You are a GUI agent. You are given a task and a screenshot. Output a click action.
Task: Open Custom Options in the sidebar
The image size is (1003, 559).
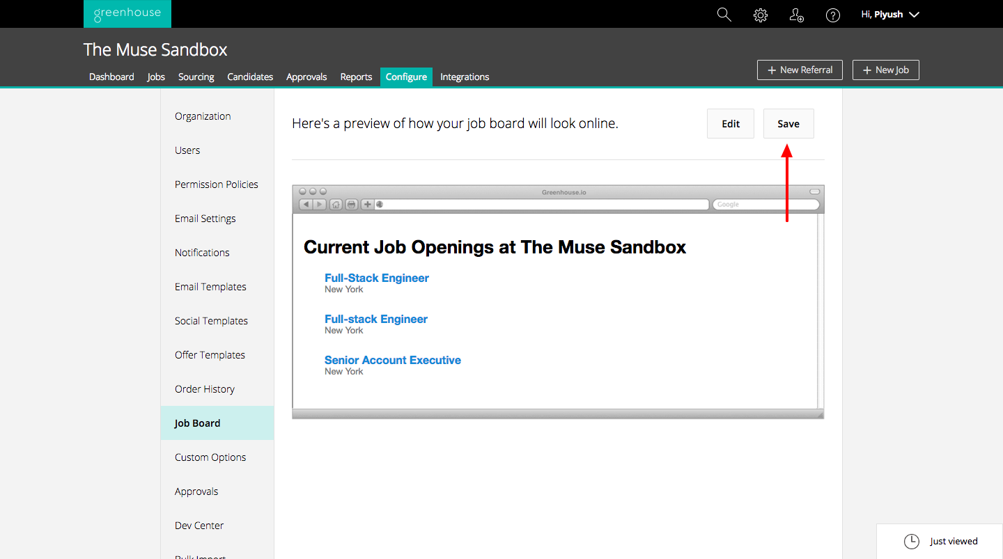point(217,457)
